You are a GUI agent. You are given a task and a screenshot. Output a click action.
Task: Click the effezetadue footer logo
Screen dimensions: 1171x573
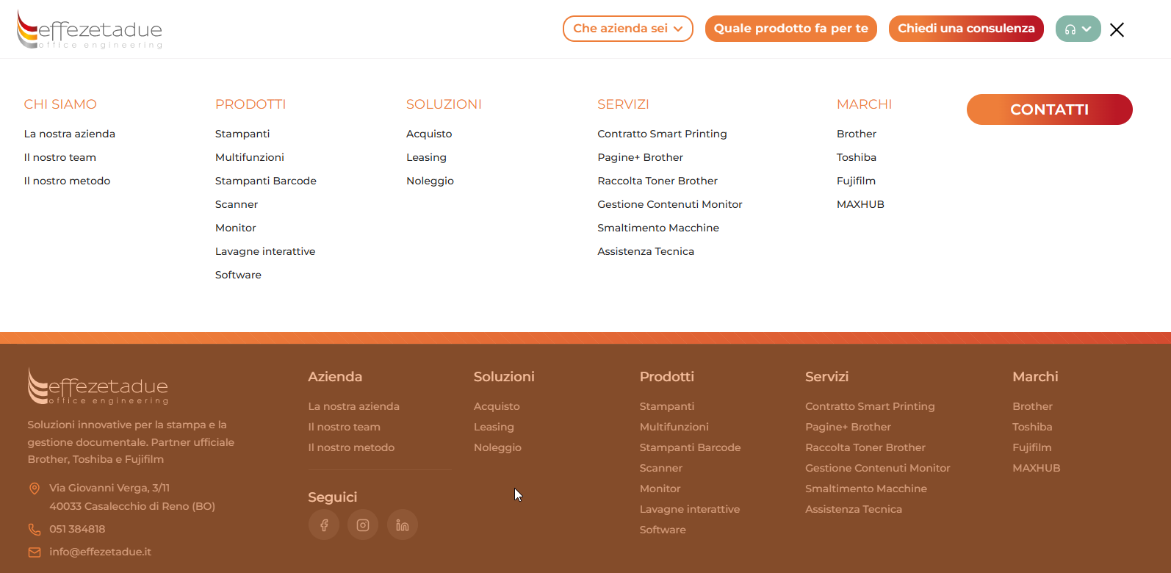(98, 386)
